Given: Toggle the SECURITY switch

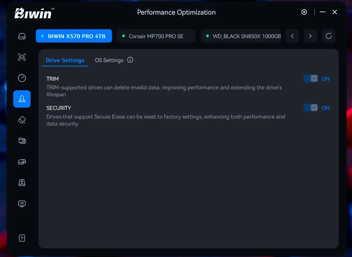Looking at the screenshot, I should coord(311,108).
